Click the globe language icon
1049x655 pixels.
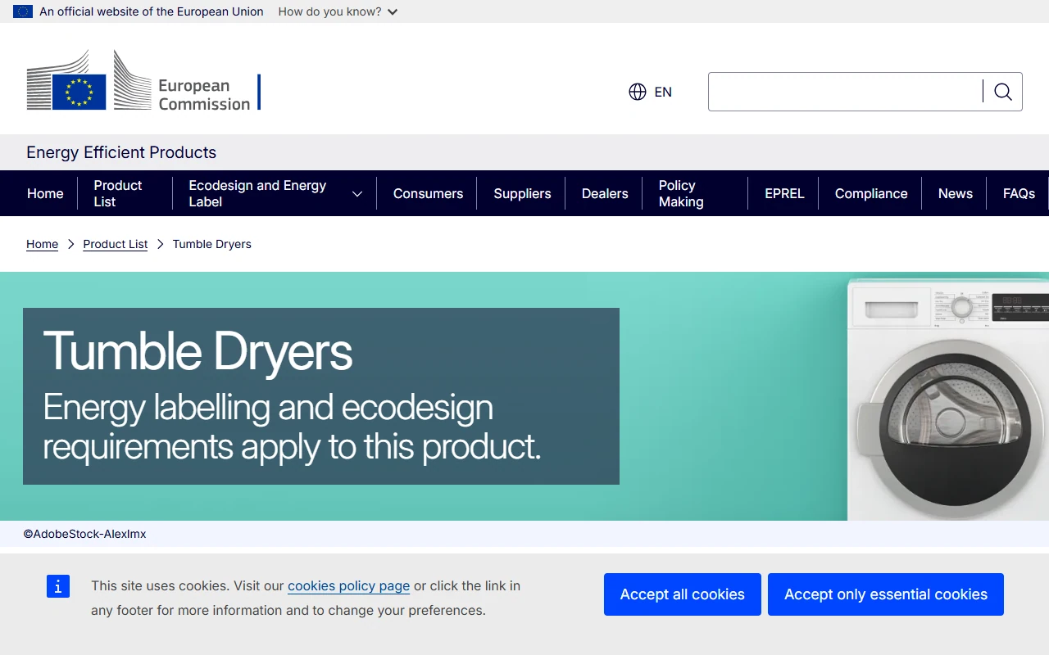[638, 92]
